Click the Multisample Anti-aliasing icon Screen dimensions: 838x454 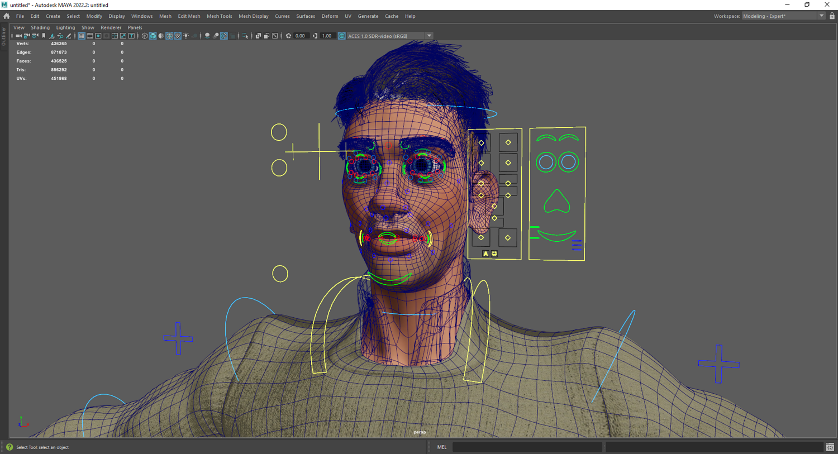(224, 36)
